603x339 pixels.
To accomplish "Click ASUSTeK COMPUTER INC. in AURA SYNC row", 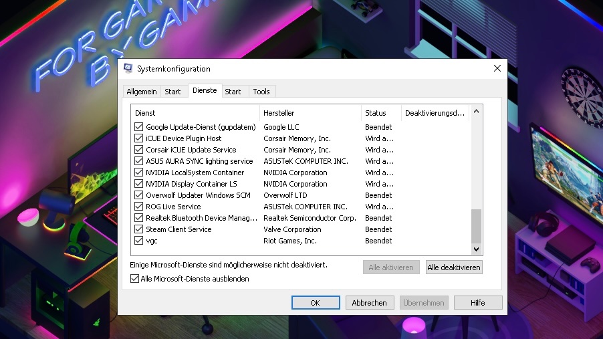I will coord(306,161).
